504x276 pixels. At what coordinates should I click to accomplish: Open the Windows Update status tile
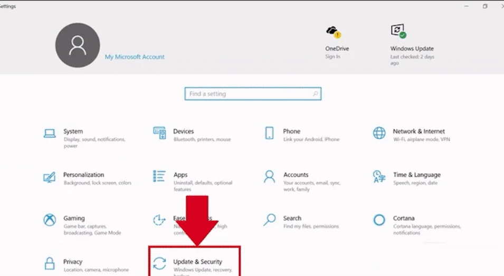click(412, 49)
